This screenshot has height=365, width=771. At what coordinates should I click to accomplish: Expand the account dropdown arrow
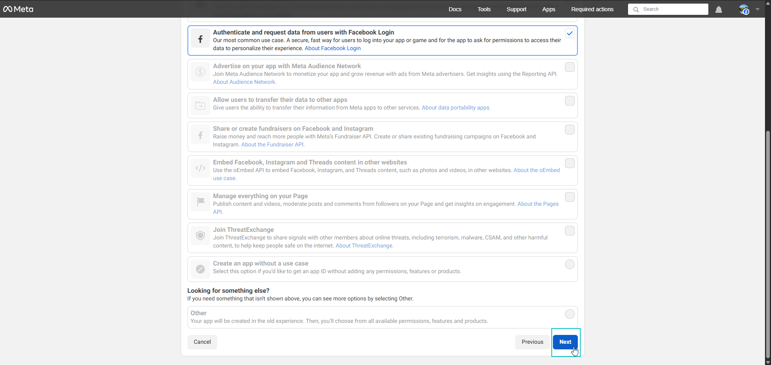(x=757, y=10)
